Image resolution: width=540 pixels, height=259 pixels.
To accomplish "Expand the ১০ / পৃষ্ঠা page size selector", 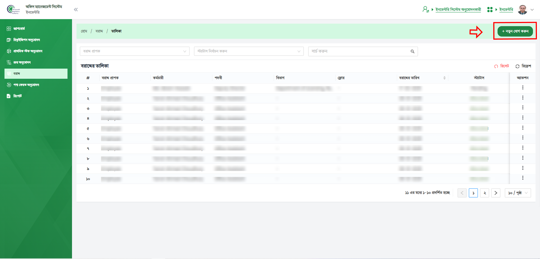I will click(517, 193).
